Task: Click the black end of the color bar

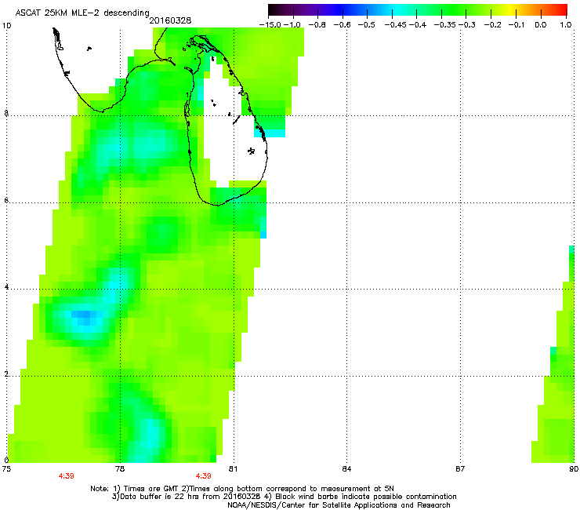Action: tap(274, 10)
